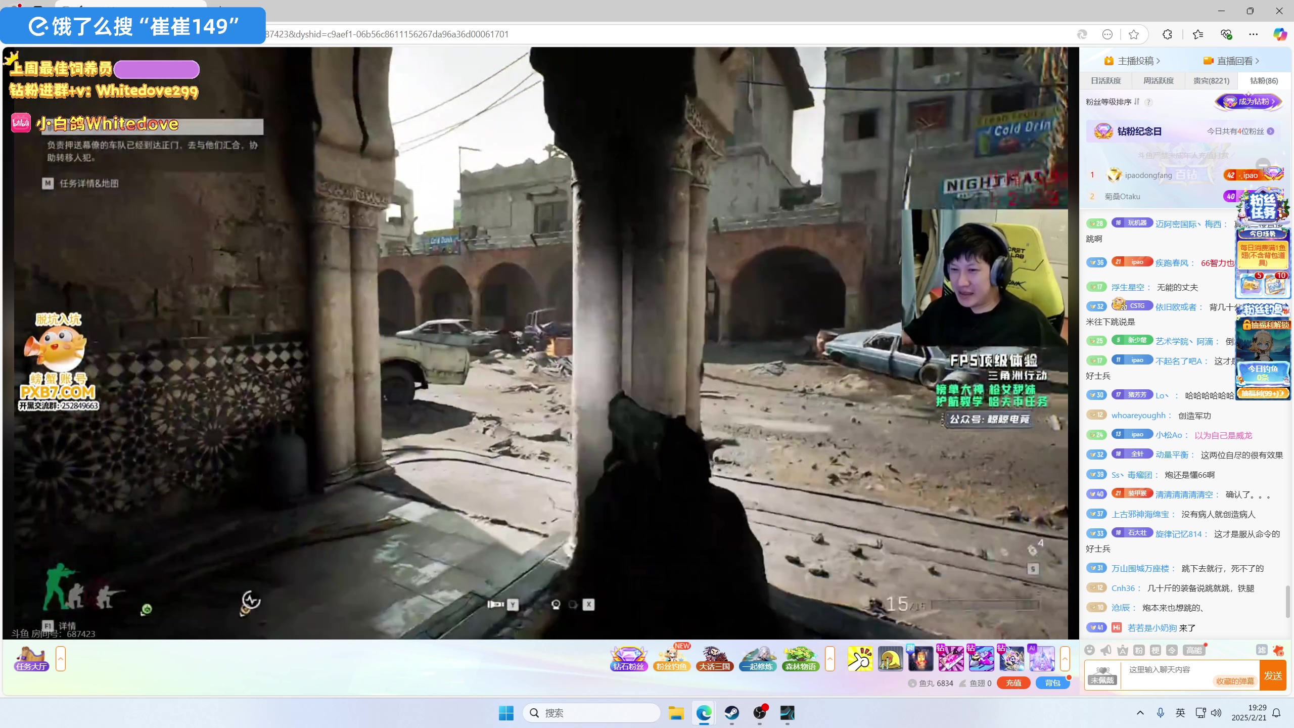Open the browser favorites list
This screenshot has width=1294, height=728.
(1198, 34)
